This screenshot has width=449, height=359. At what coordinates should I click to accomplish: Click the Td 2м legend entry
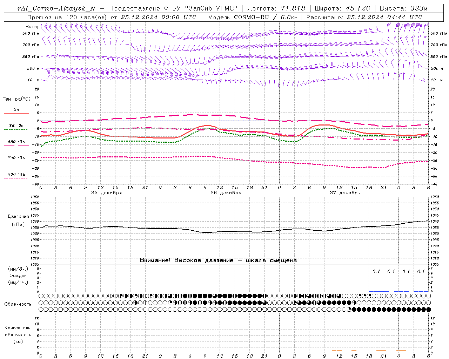[16, 126]
